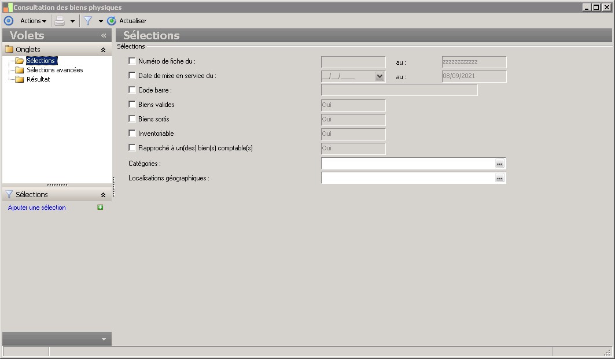The width and height of the screenshot is (615, 359).
Task: Toggle Inventoriable checkbox
Action: click(x=132, y=134)
